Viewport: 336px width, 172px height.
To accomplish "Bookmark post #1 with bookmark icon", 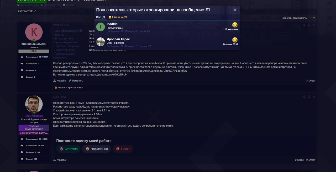I will pyautogui.click(x=309, y=25).
